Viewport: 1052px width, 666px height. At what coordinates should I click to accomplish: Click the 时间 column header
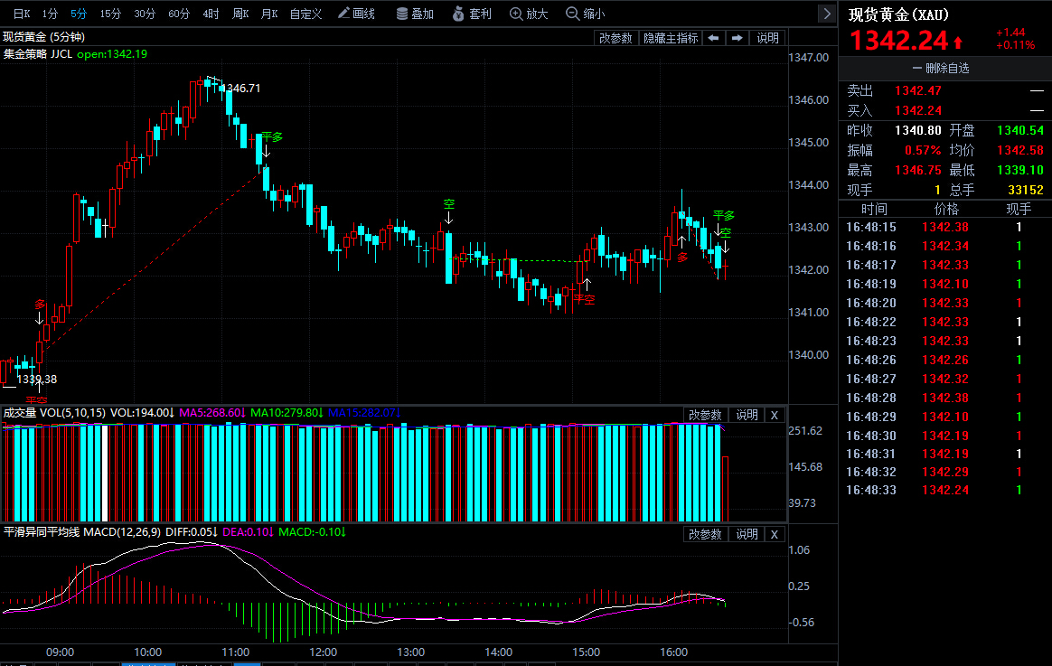pyautogui.click(x=874, y=210)
